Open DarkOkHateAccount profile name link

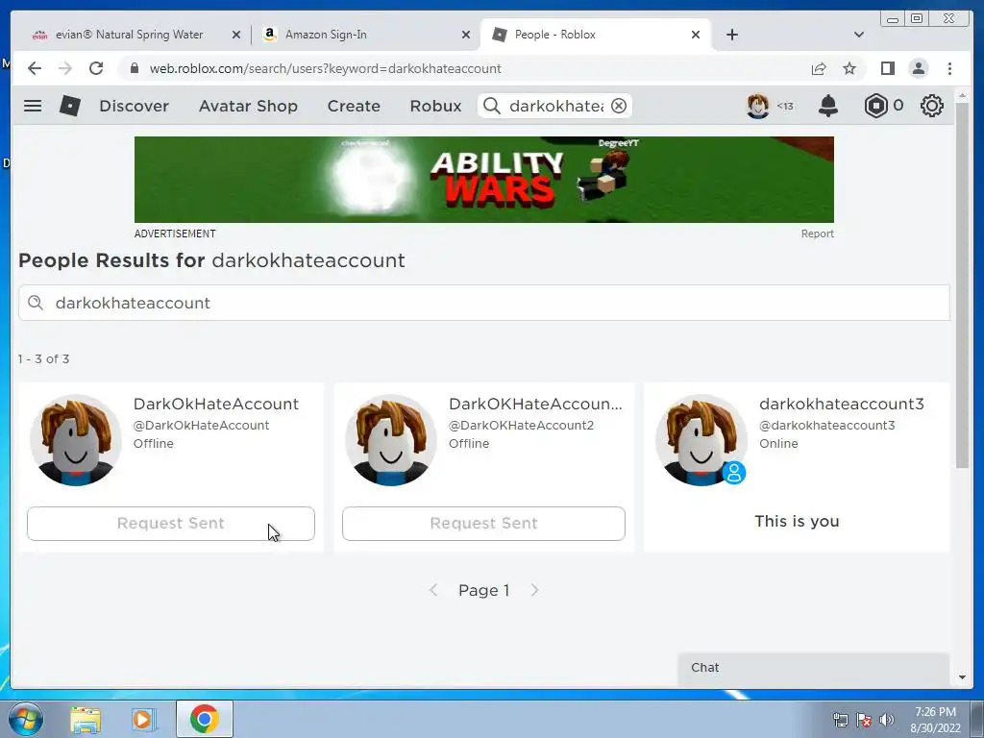pos(216,404)
